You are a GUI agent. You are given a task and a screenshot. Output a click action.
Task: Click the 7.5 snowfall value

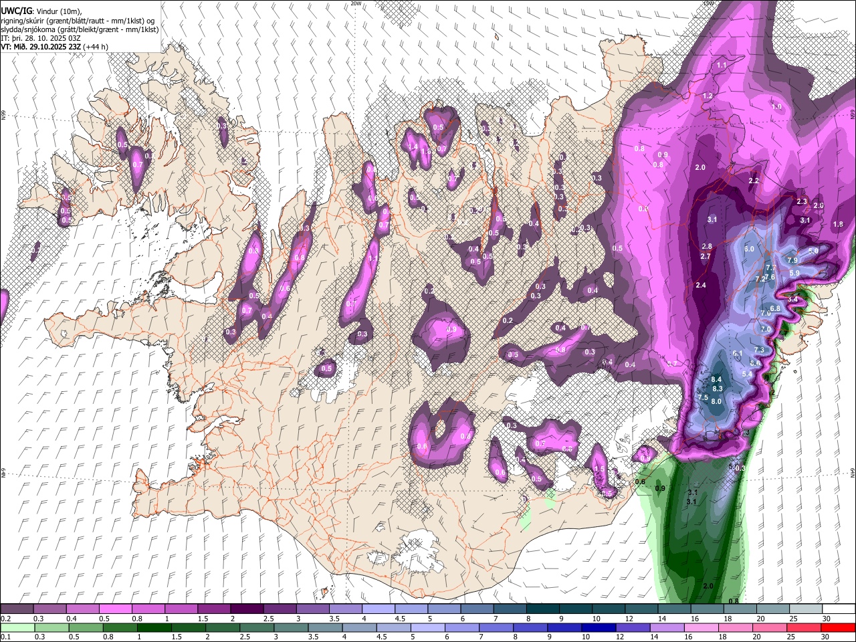point(703,397)
